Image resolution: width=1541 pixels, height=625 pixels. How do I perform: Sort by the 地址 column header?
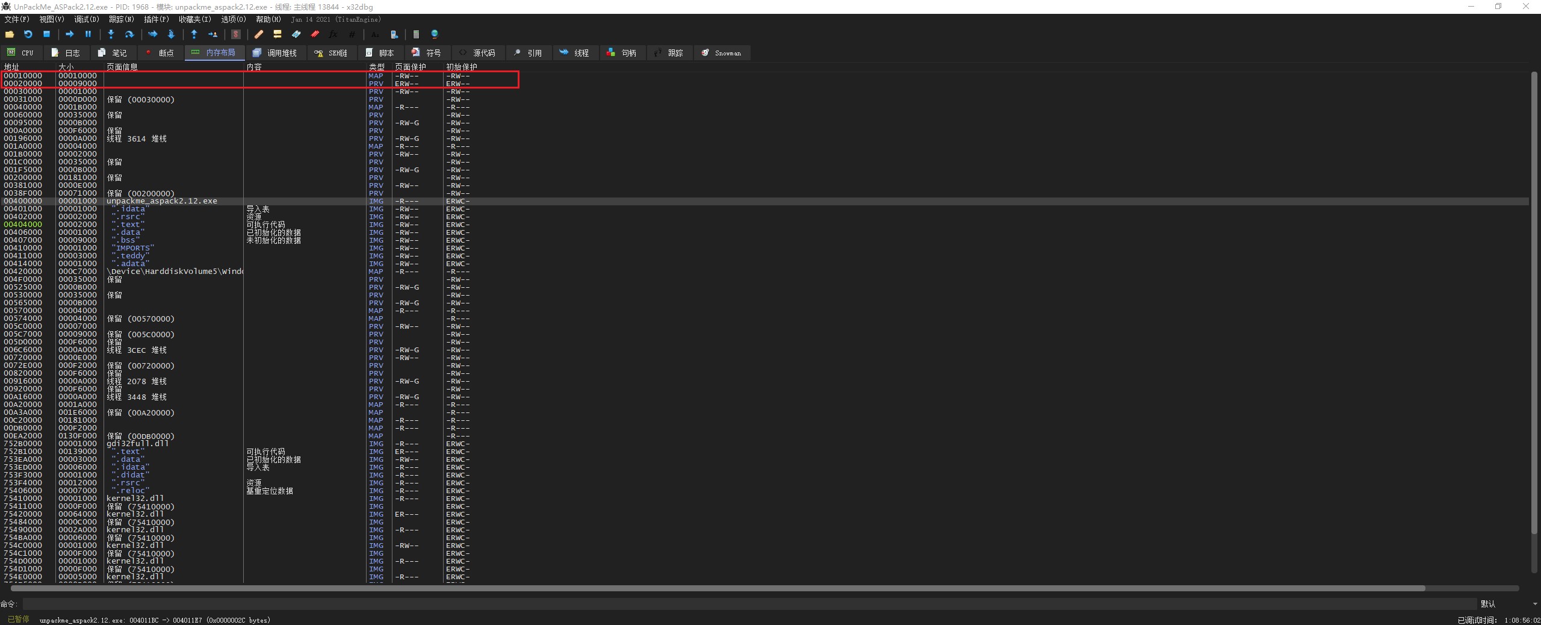click(x=28, y=67)
